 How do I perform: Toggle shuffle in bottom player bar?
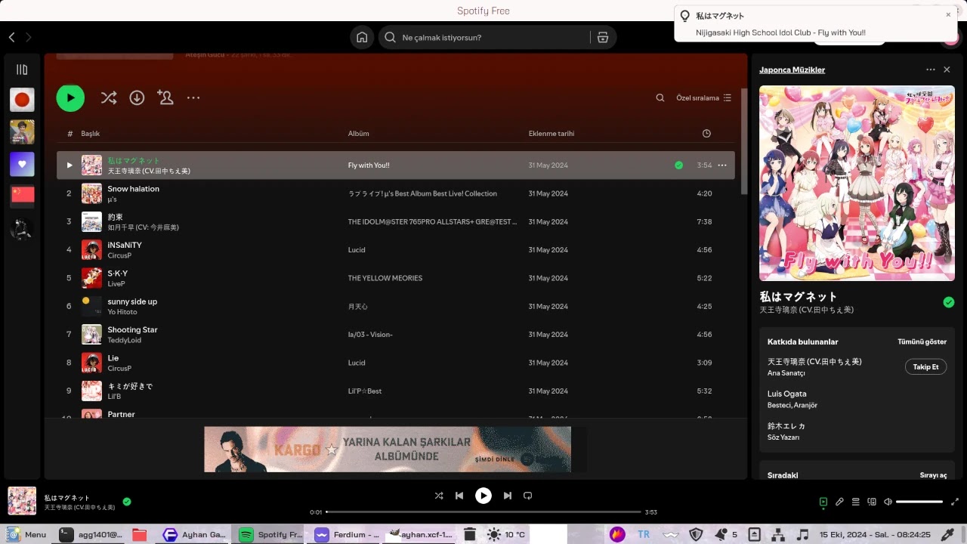tap(439, 496)
